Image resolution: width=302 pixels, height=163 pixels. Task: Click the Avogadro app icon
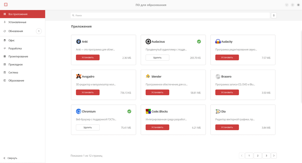click(78, 76)
